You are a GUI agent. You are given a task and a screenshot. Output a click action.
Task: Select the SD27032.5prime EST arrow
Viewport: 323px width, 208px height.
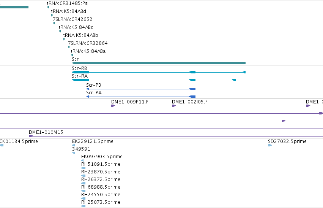point(270,145)
